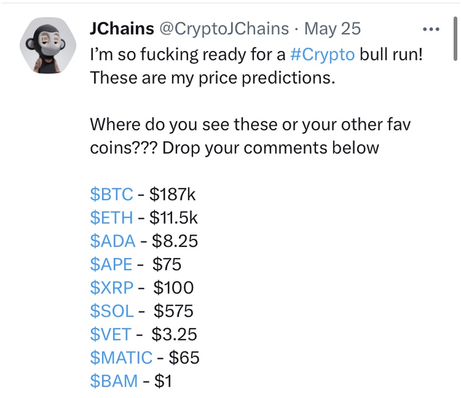The image size is (461, 398).
Task: Open the $SOL cashtag
Action: (112, 311)
